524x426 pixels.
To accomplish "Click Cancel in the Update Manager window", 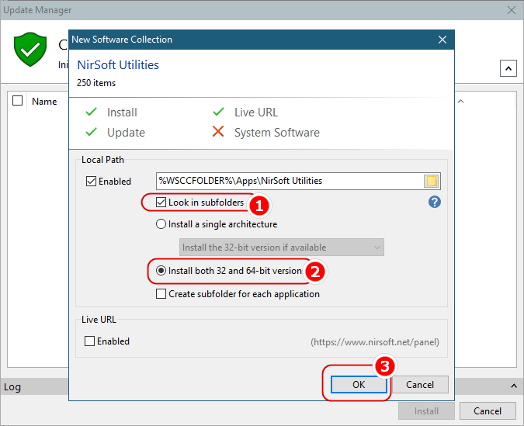I will tap(488, 411).
